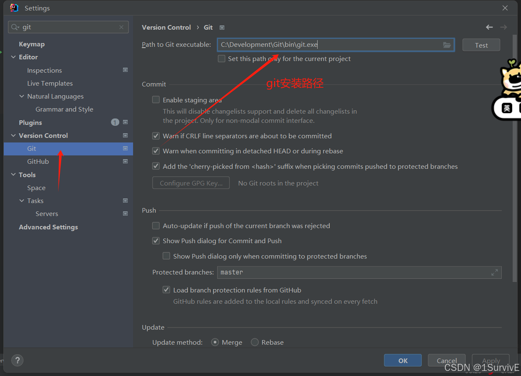Confirm settings with the OK button
521x376 pixels.
tap(403, 361)
